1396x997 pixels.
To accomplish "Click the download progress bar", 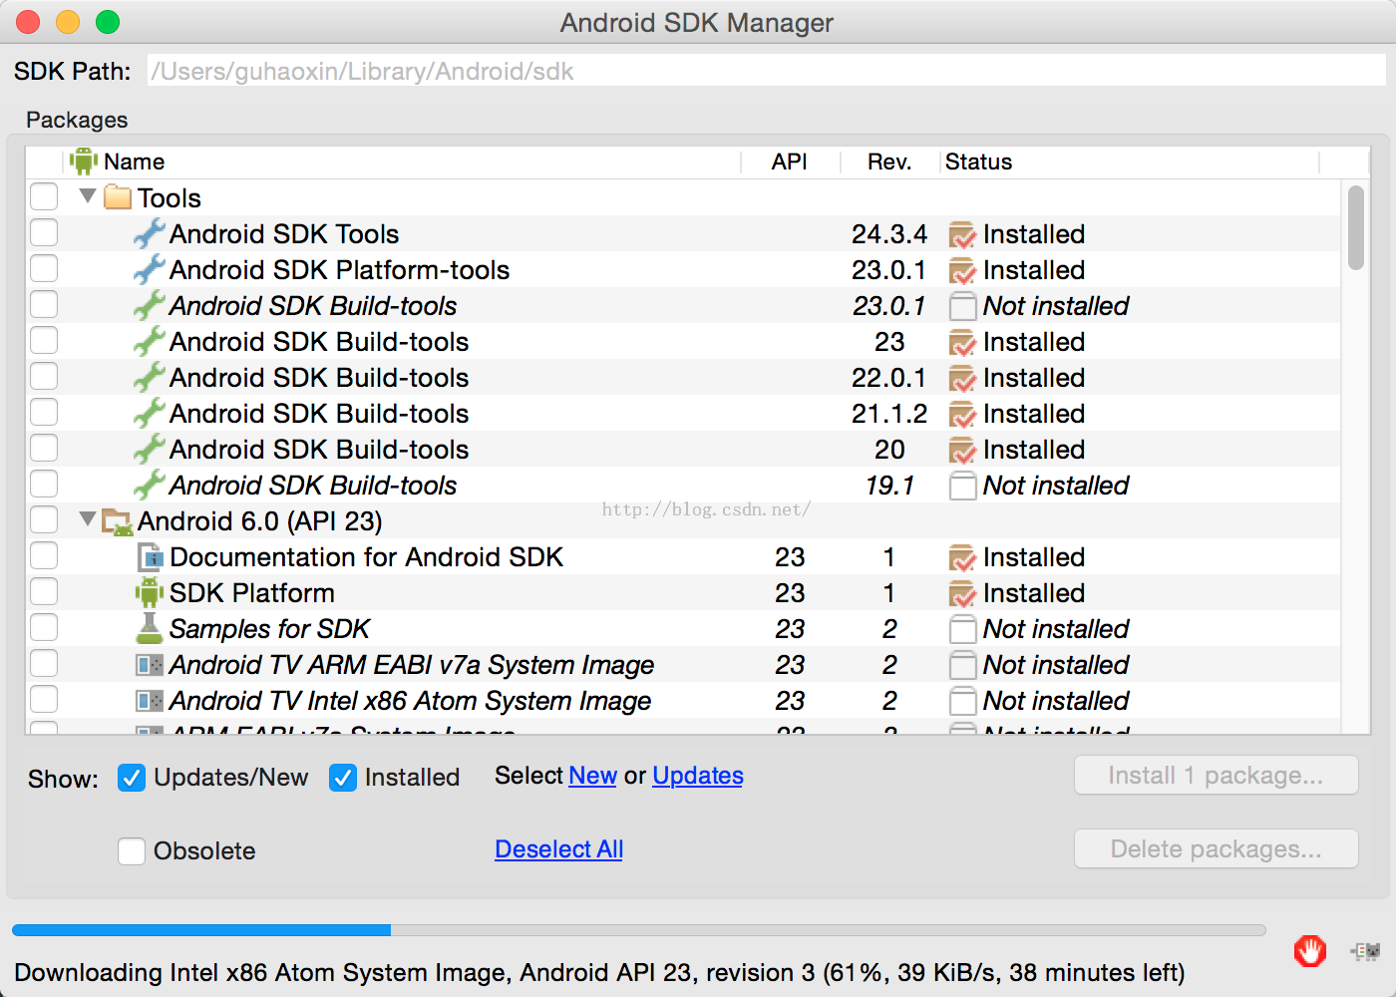I will (638, 930).
